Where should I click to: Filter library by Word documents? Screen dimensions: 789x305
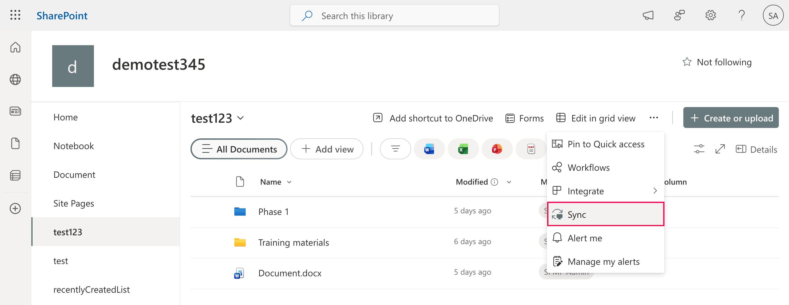[x=429, y=149]
